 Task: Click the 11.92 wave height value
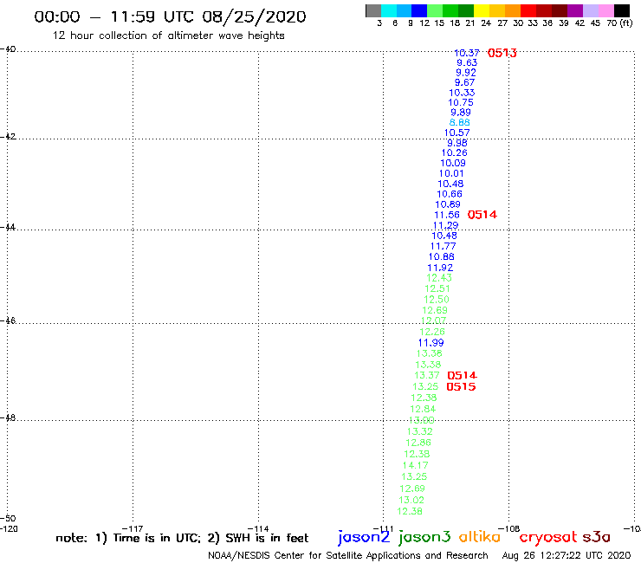pyautogui.click(x=440, y=268)
